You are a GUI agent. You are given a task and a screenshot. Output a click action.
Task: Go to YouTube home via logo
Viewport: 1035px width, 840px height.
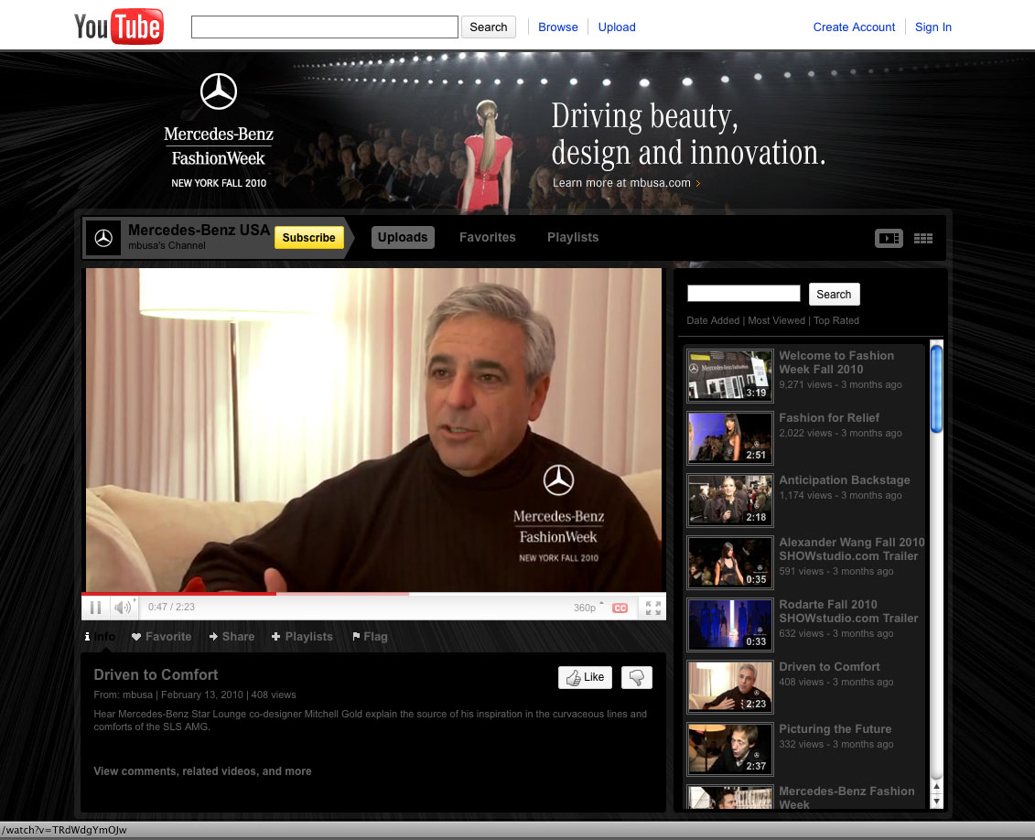click(x=119, y=27)
